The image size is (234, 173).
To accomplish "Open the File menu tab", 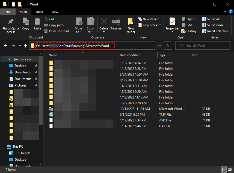I will point(8,12).
